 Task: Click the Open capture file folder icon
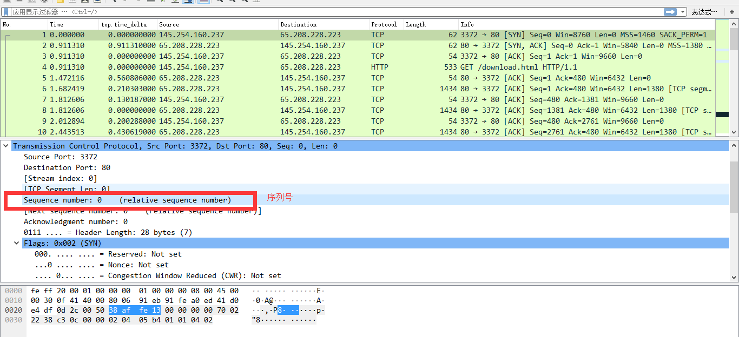[61, 2]
